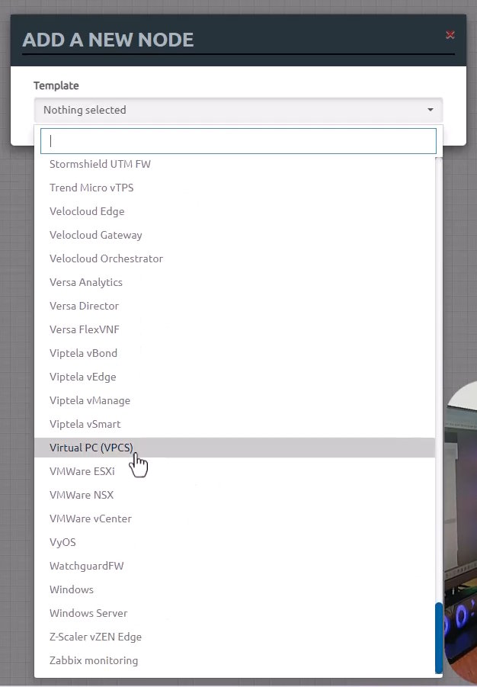Close the Add a New Node dialog
The height and width of the screenshot is (687, 477).
click(x=450, y=35)
